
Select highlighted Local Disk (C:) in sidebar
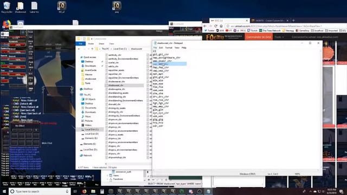(x=92, y=129)
